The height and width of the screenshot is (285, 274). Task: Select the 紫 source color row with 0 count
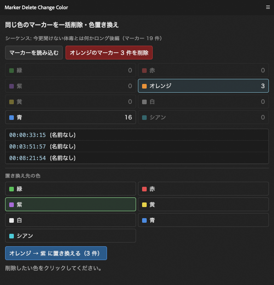click(70, 86)
